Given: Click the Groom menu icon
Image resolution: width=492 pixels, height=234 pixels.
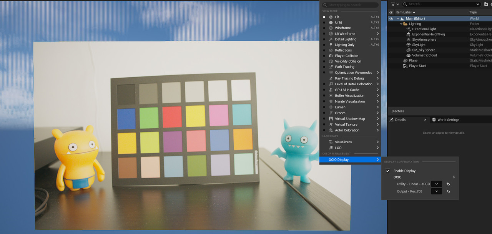Looking at the screenshot, I should coord(331,113).
